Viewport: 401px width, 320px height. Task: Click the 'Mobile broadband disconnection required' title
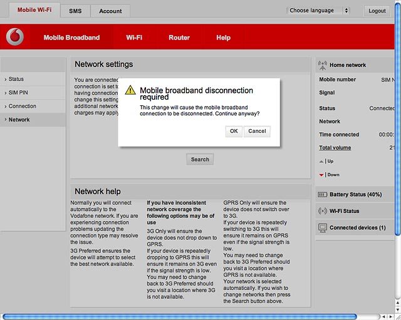(196, 93)
